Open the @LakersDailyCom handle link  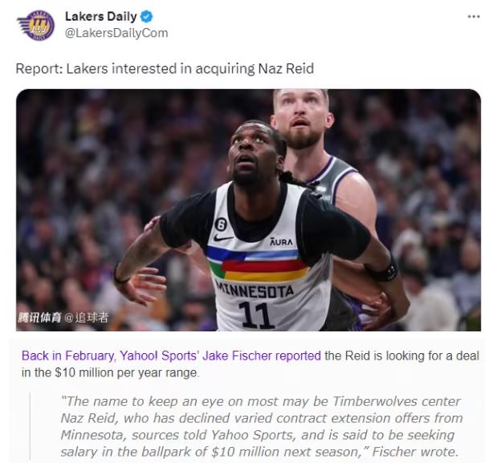tap(116, 33)
